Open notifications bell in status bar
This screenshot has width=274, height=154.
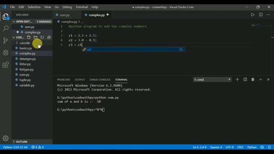(x=269, y=147)
